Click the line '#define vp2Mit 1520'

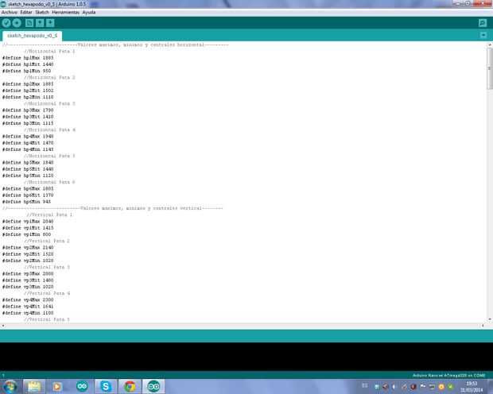[x=28, y=254]
